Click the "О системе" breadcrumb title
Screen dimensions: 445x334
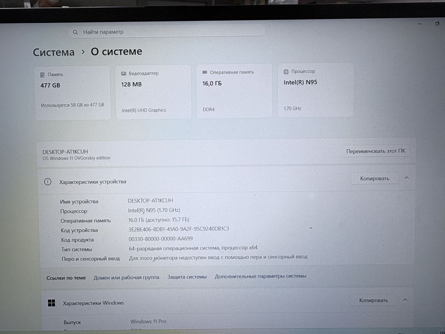point(116,52)
